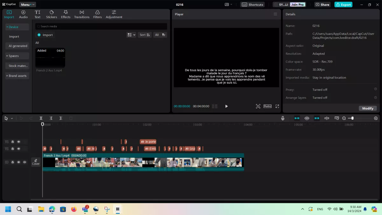This screenshot has height=215, width=382.
Task: Click the Adjustment panel icon
Action: click(114, 14)
